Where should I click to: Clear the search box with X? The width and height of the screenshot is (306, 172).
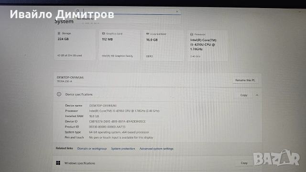(177, 11)
